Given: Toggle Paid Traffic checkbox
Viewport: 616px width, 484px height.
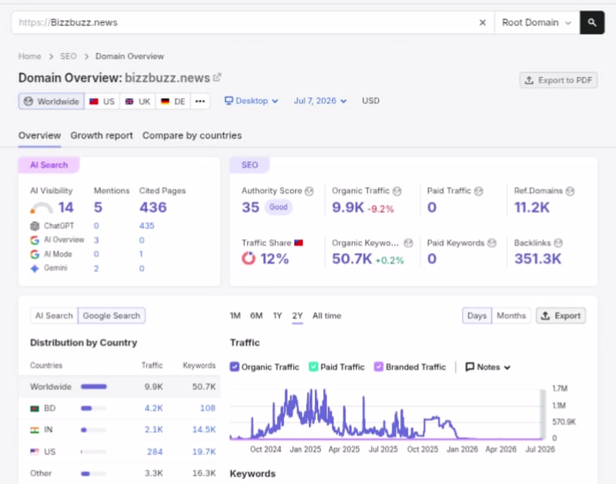Looking at the screenshot, I should [313, 367].
